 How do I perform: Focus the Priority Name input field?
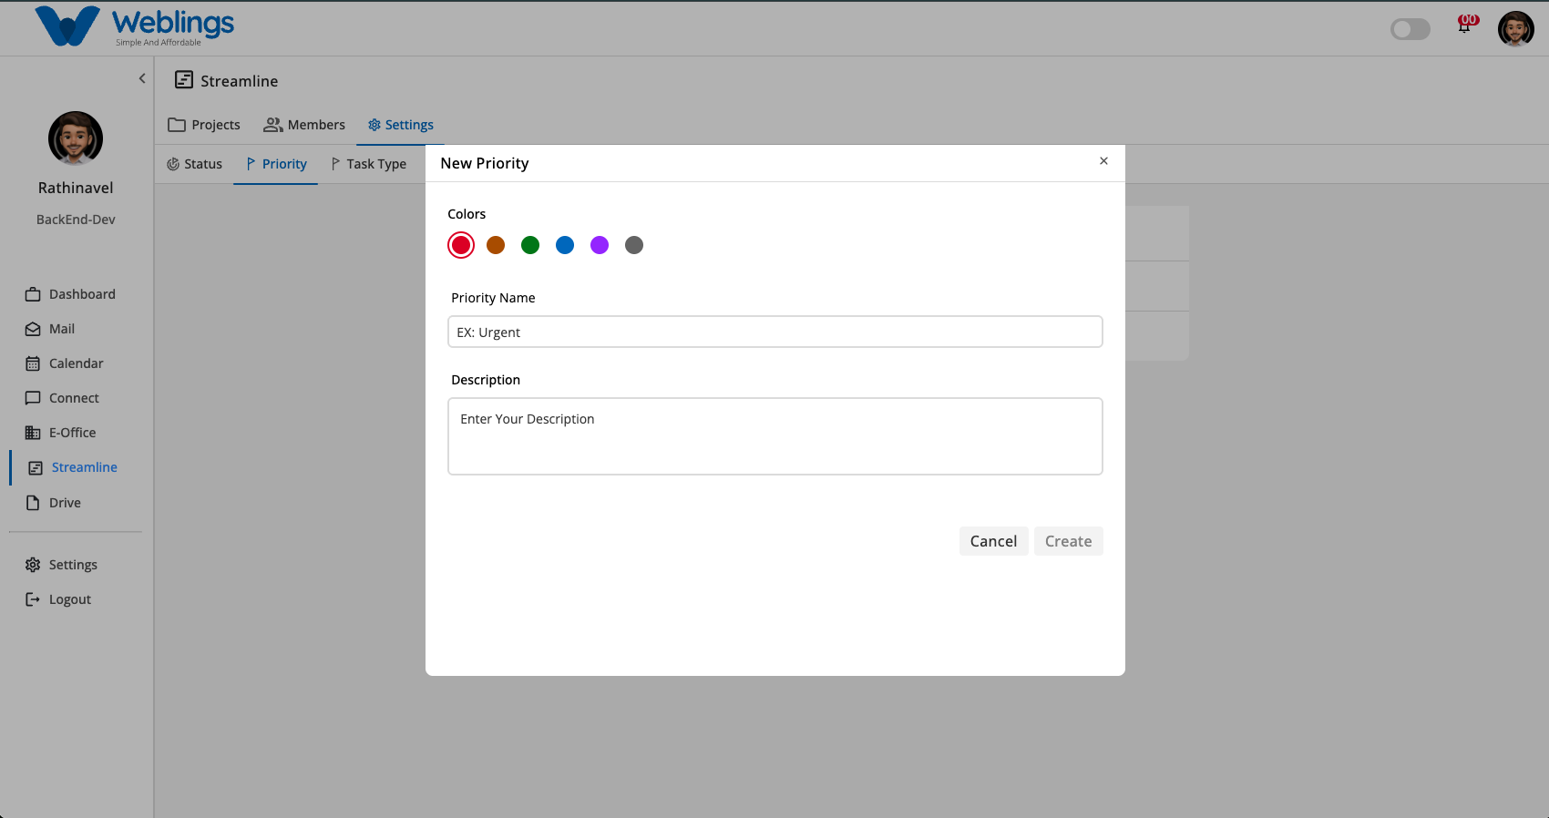pos(775,332)
